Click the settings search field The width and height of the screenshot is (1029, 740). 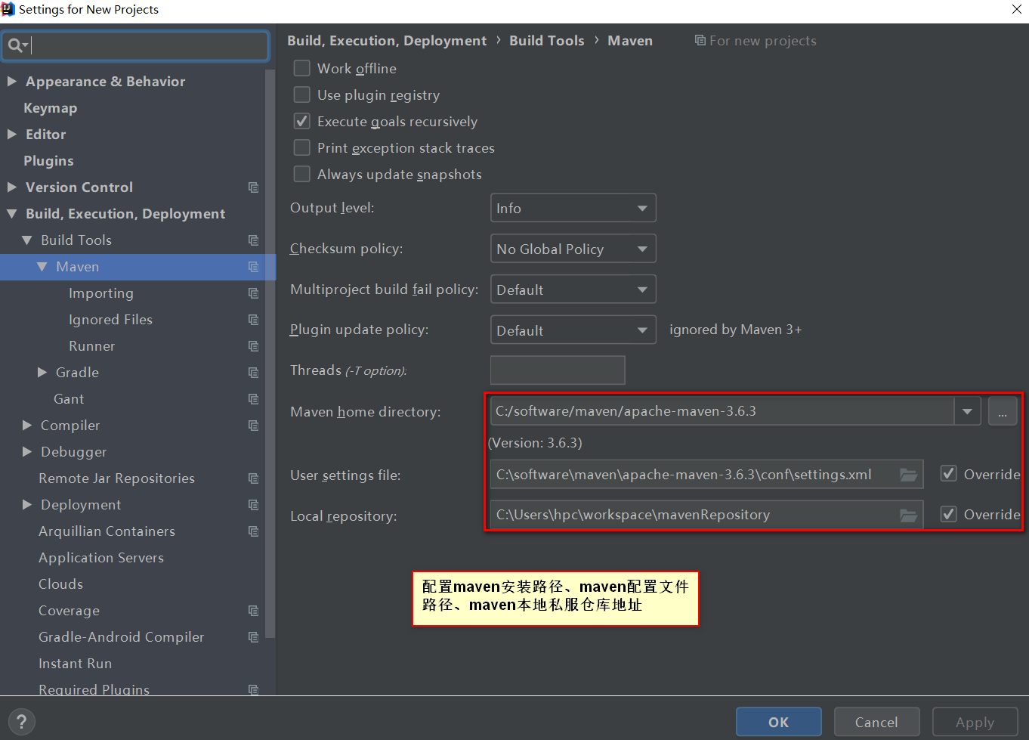[135, 46]
